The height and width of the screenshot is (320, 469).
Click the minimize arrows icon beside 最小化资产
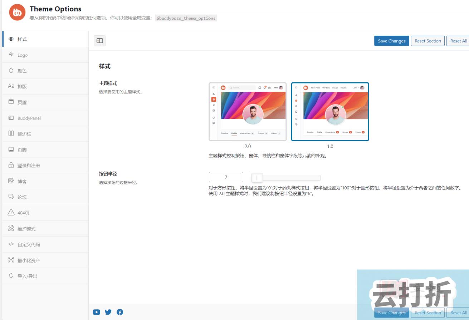coord(11,260)
